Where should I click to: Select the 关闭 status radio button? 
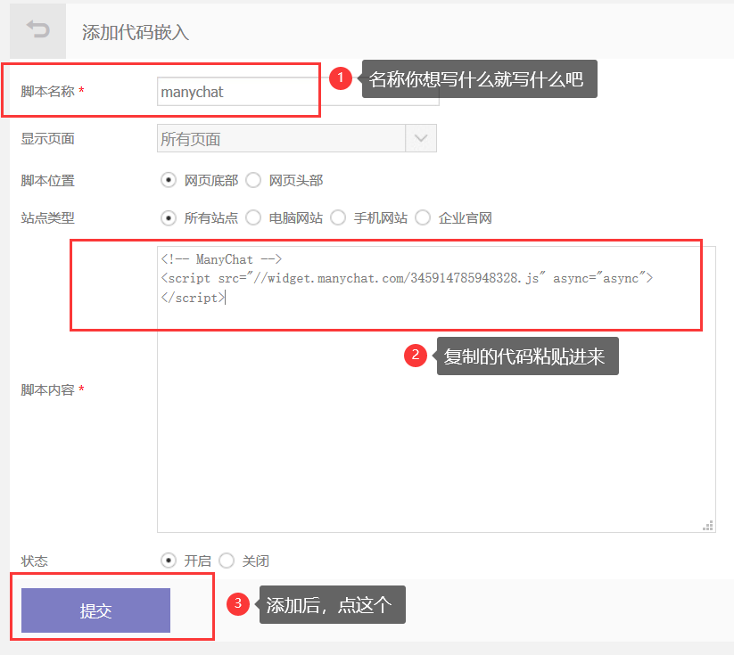click(227, 561)
